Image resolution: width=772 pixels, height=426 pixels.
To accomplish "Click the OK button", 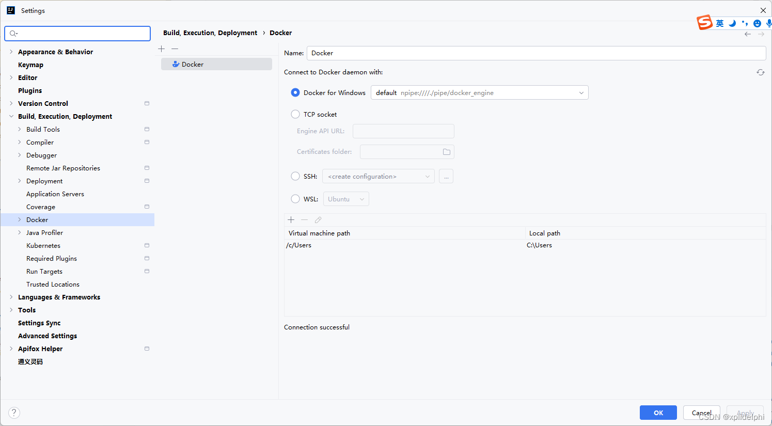I will [x=658, y=413].
